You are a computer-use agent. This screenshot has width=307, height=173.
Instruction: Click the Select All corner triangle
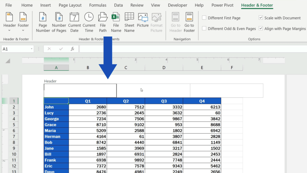8,61
